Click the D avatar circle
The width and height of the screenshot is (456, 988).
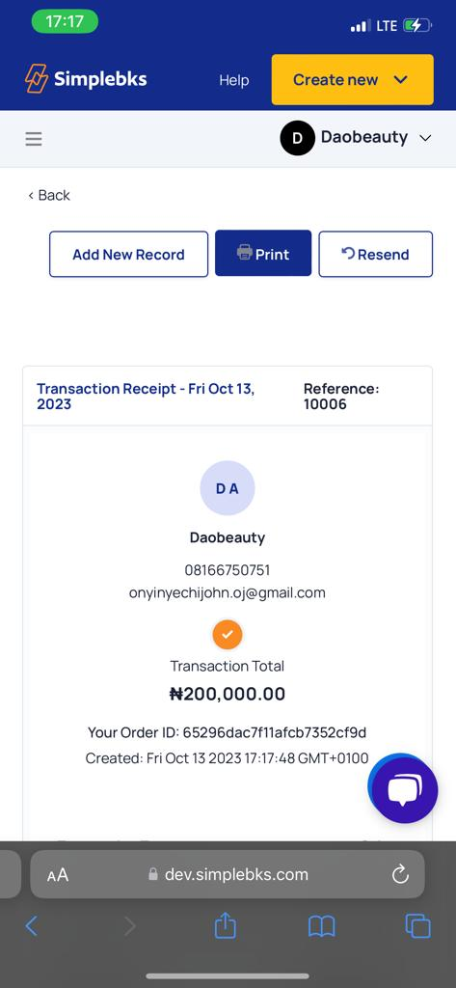point(297,138)
